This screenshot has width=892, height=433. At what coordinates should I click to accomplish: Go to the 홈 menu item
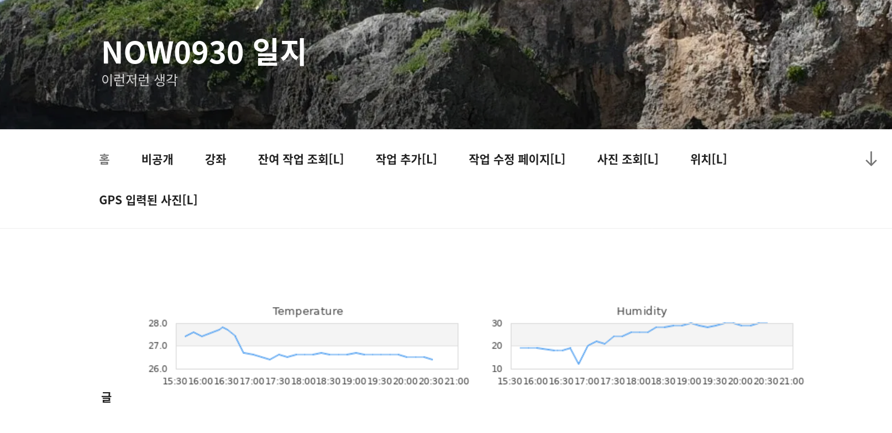click(104, 160)
